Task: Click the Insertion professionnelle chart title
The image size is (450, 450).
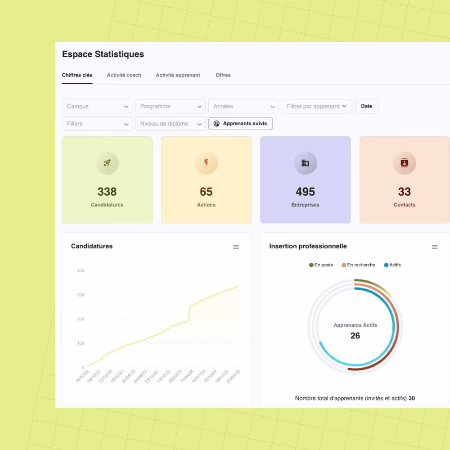Action: click(308, 246)
